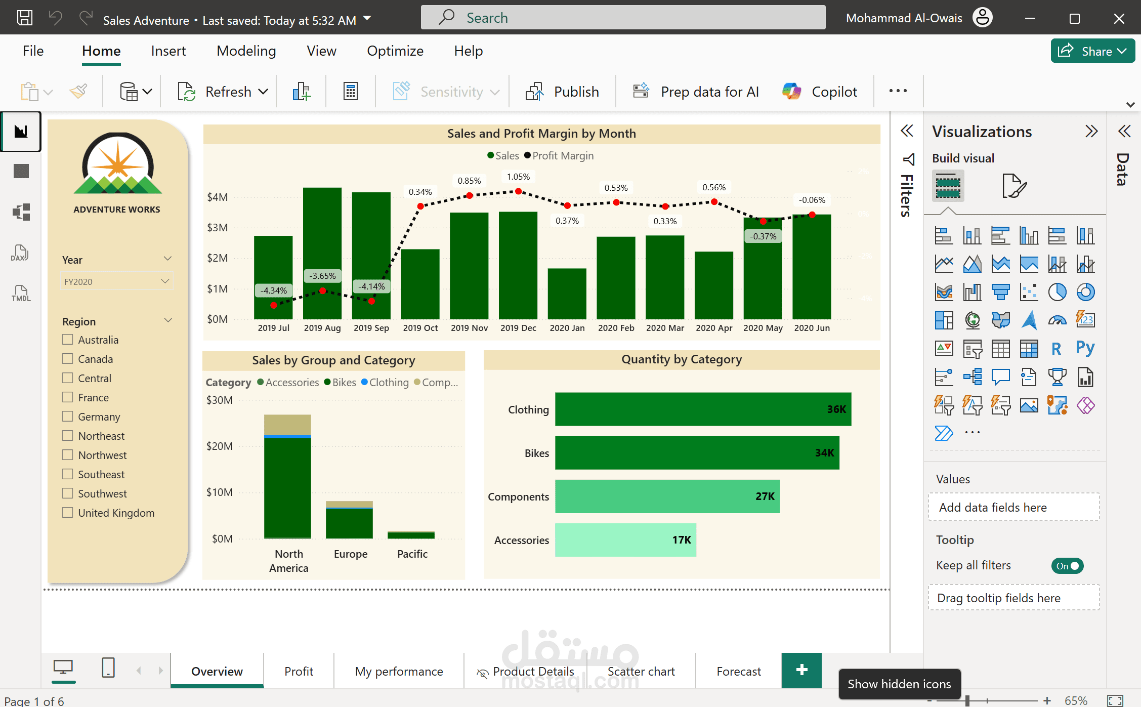Select the R script visual icon
Screen dimensions: 1141x707
[1057, 349]
